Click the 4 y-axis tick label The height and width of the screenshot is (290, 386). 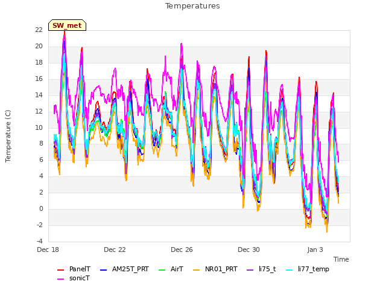41,176
